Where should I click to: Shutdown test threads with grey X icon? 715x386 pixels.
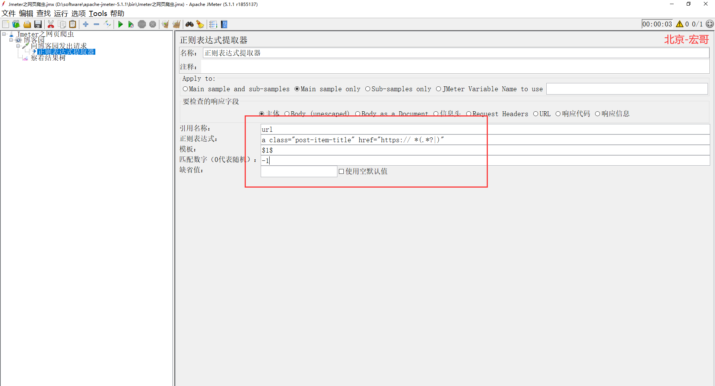pyautogui.click(x=153, y=25)
